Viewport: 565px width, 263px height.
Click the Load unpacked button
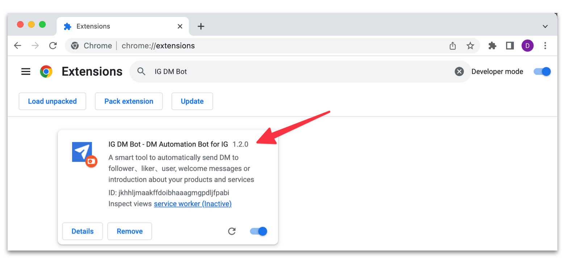click(52, 101)
